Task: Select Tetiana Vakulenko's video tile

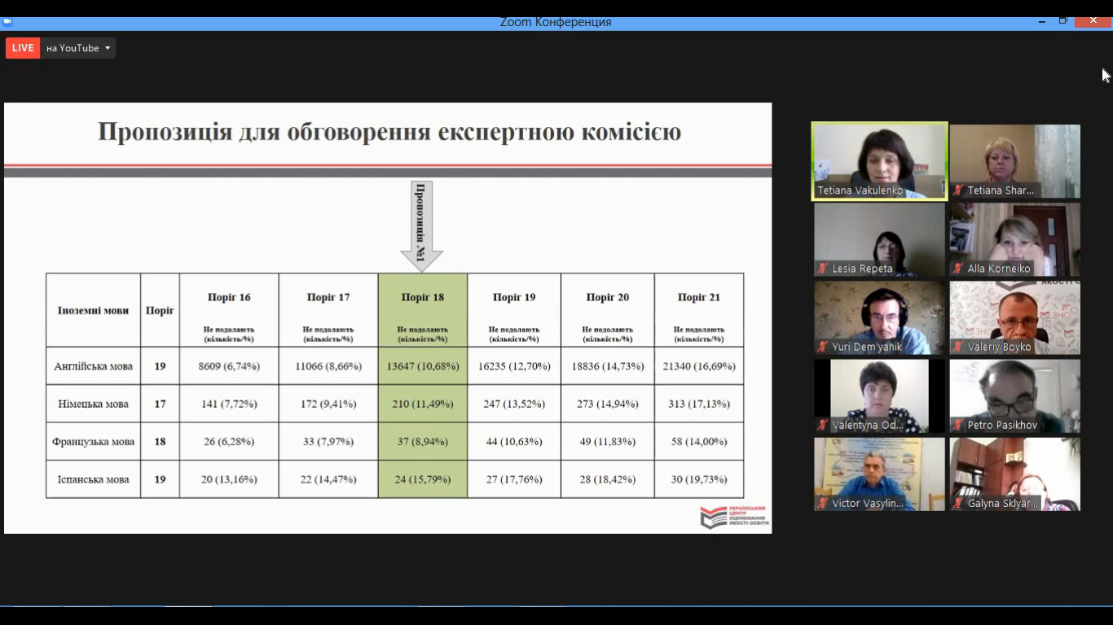Action: coord(879,161)
